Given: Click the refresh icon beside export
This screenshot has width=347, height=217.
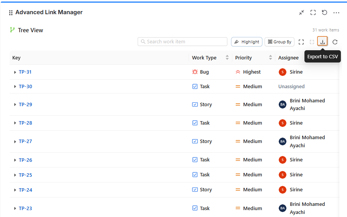Looking at the screenshot, I should pyautogui.click(x=335, y=42).
